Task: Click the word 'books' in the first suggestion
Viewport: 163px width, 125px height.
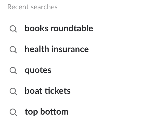Action: pyautogui.click(x=36, y=28)
